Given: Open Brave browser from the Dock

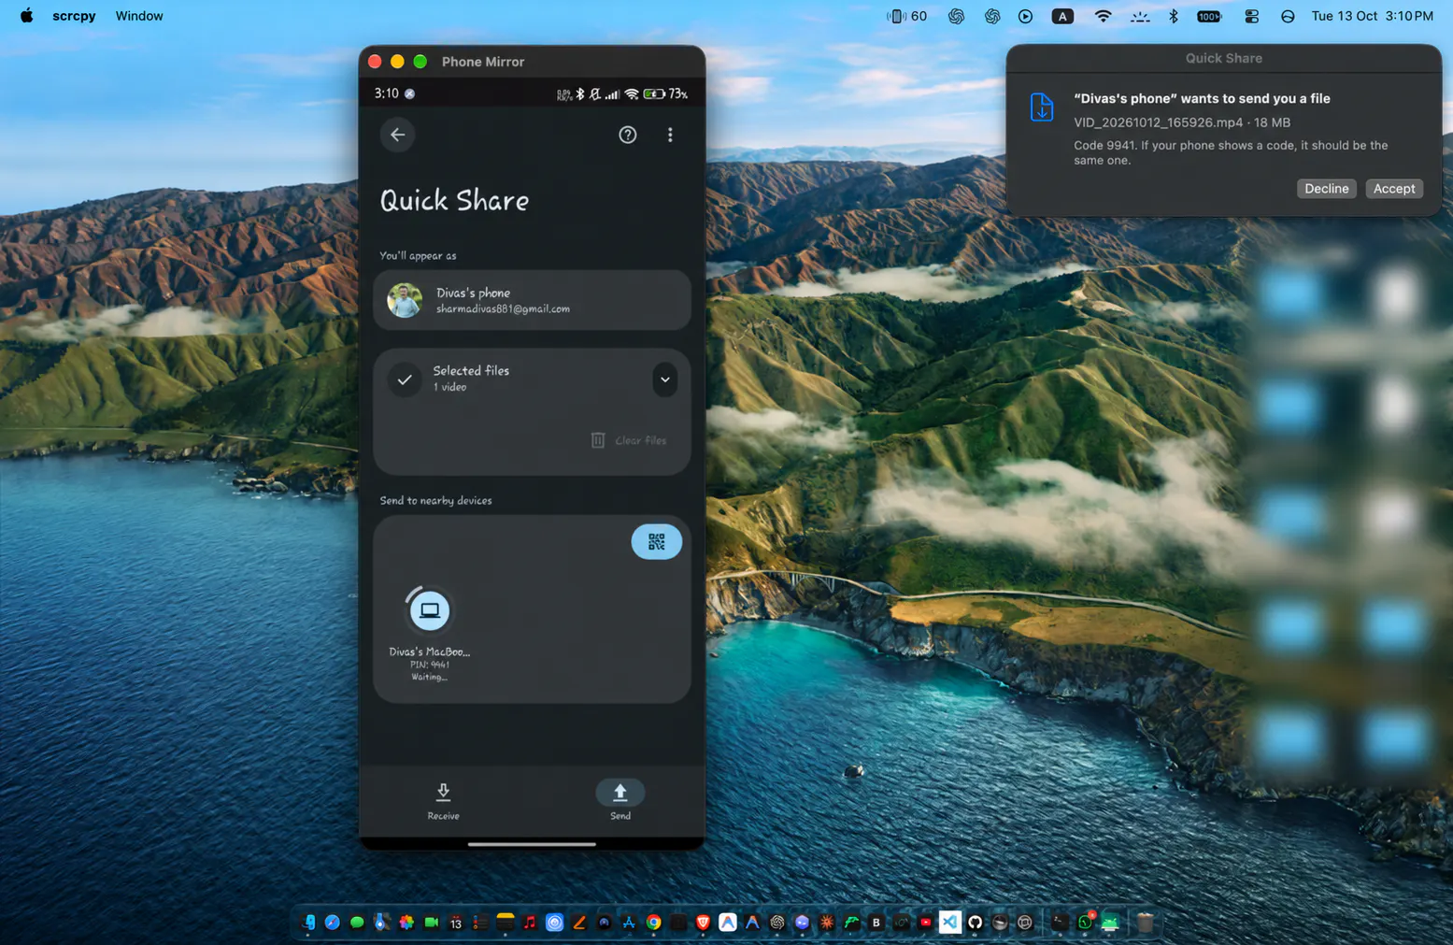Looking at the screenshot, I should tap(703, 923).
